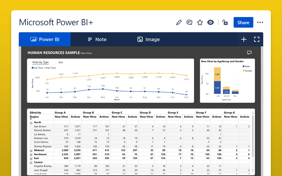
Task: Click the blue Share button
Action: pos(243,23)
